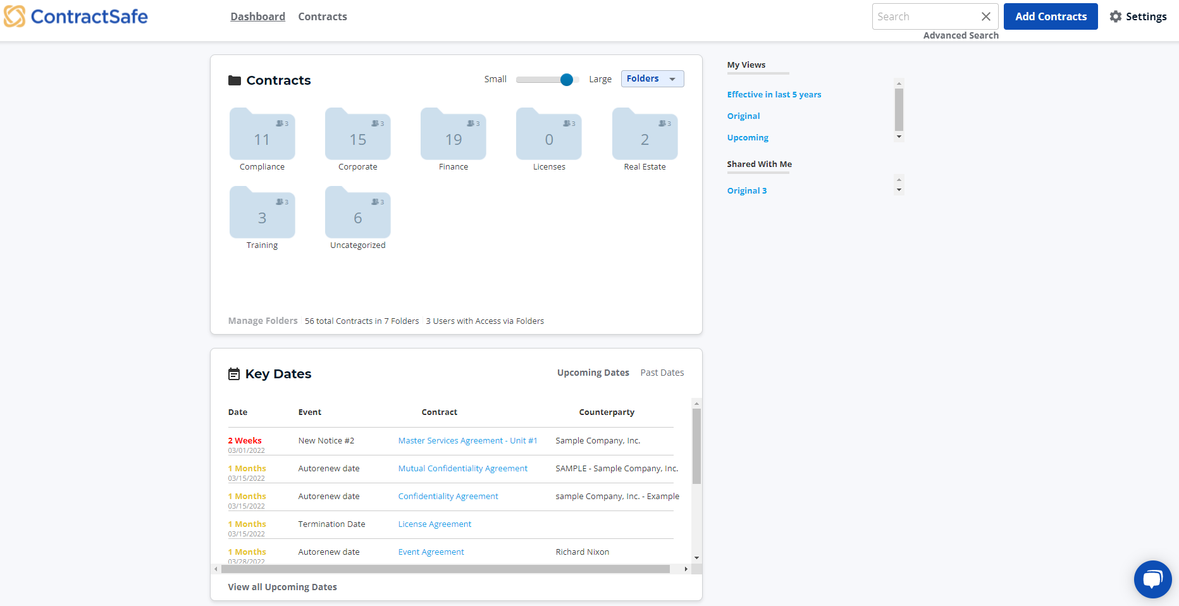
Task: Click the up chevron on Shared With Me scrollbar
Action: coord(899,178)
